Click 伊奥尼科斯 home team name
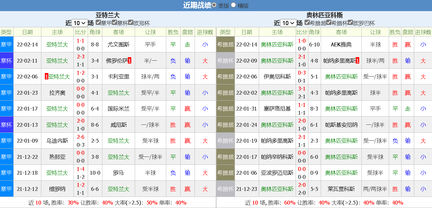This screenshot has width=432, height=208. (277, 77)
